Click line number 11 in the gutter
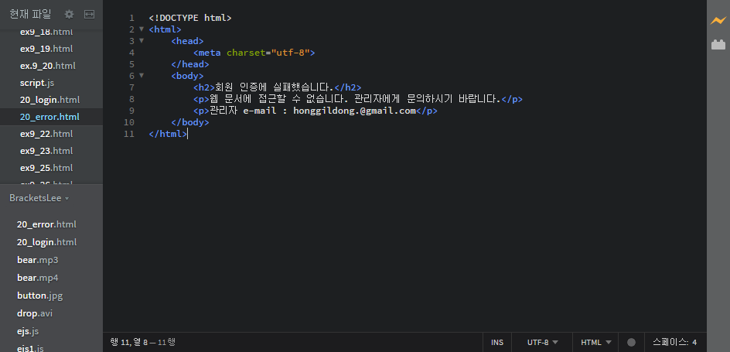 click(129, 134)
